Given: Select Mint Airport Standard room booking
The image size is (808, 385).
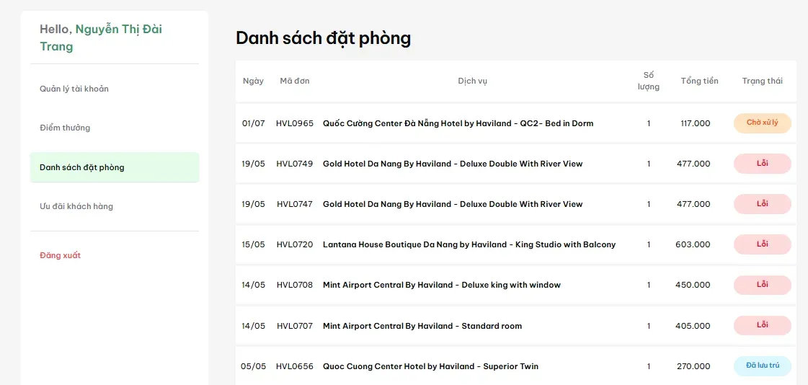Looking at the screenshot, I should (516, 326).
